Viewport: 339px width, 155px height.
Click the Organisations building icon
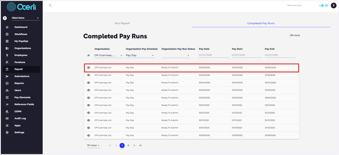point(7,48)
